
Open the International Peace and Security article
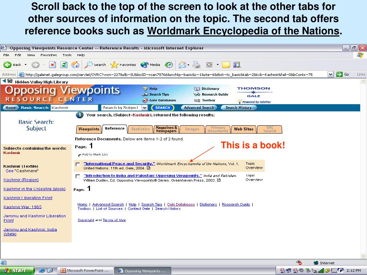(x=119, y=164)
